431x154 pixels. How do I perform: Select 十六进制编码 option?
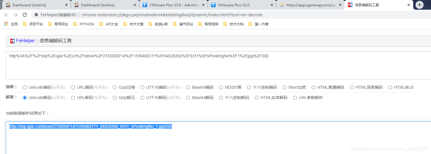coord(249,88)
